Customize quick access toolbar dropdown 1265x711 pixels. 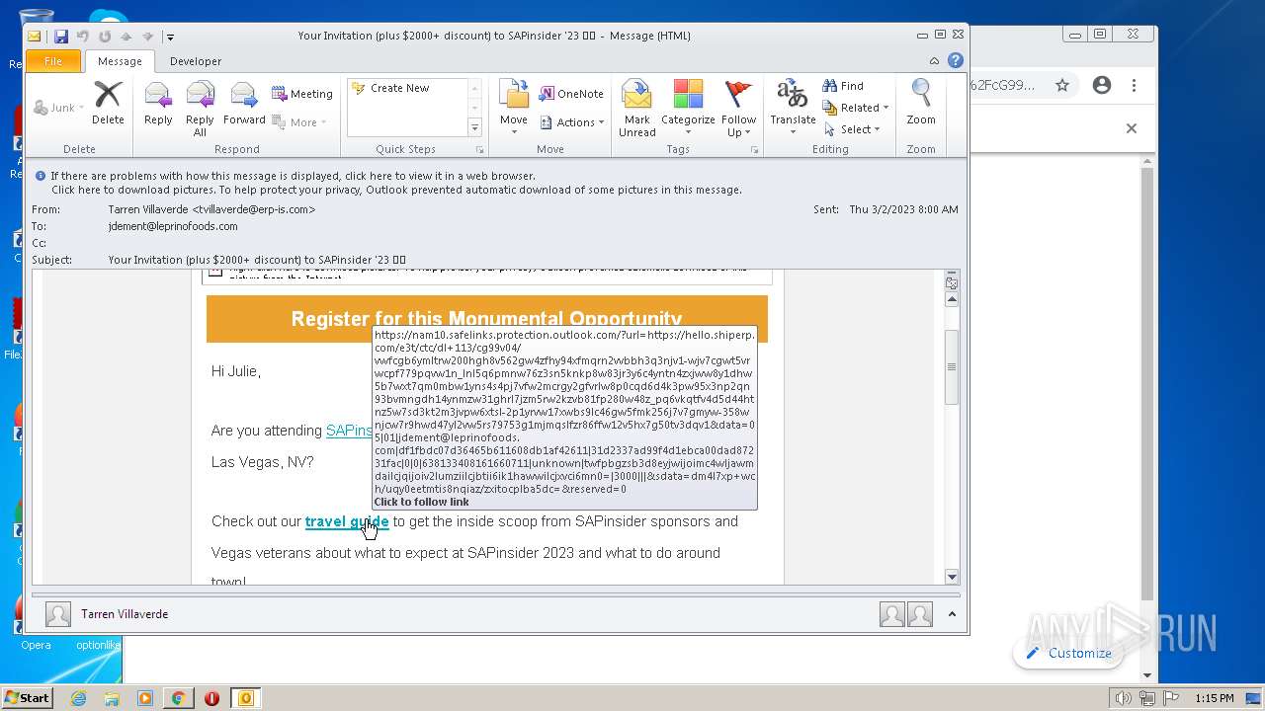coord(170,37)
